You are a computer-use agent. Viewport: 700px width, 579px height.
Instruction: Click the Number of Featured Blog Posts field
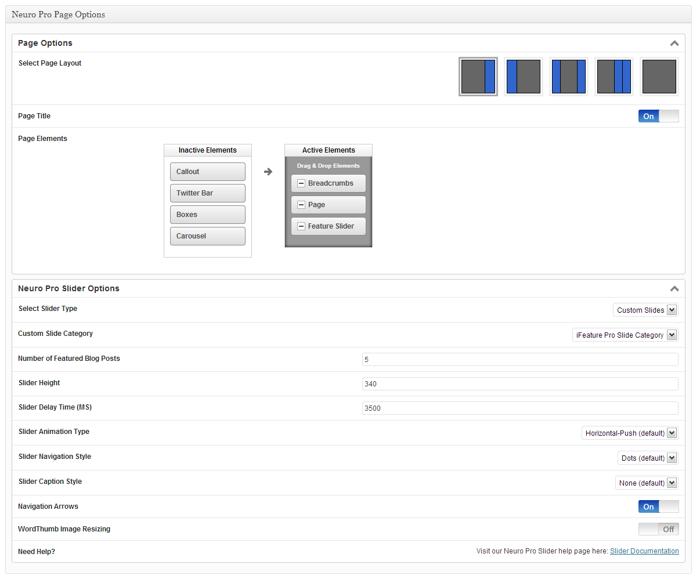520,360
